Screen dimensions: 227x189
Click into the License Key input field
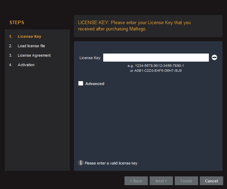click(156, 58)
